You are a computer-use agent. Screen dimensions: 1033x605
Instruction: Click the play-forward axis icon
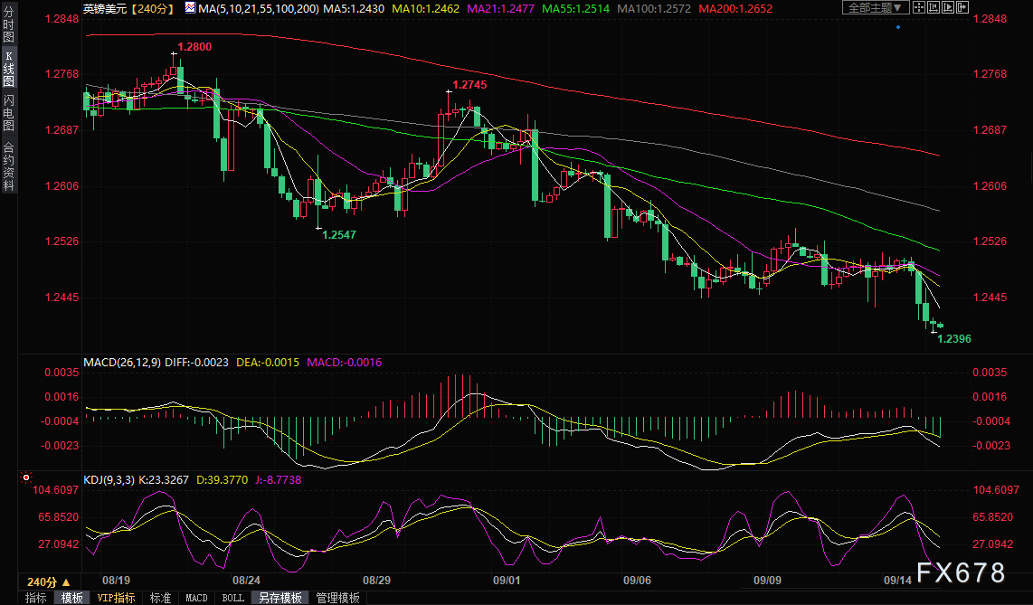[x=948, y=7]
